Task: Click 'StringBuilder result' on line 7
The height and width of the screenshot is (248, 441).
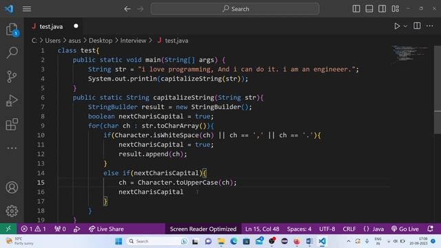Action: tap(126, 107)
